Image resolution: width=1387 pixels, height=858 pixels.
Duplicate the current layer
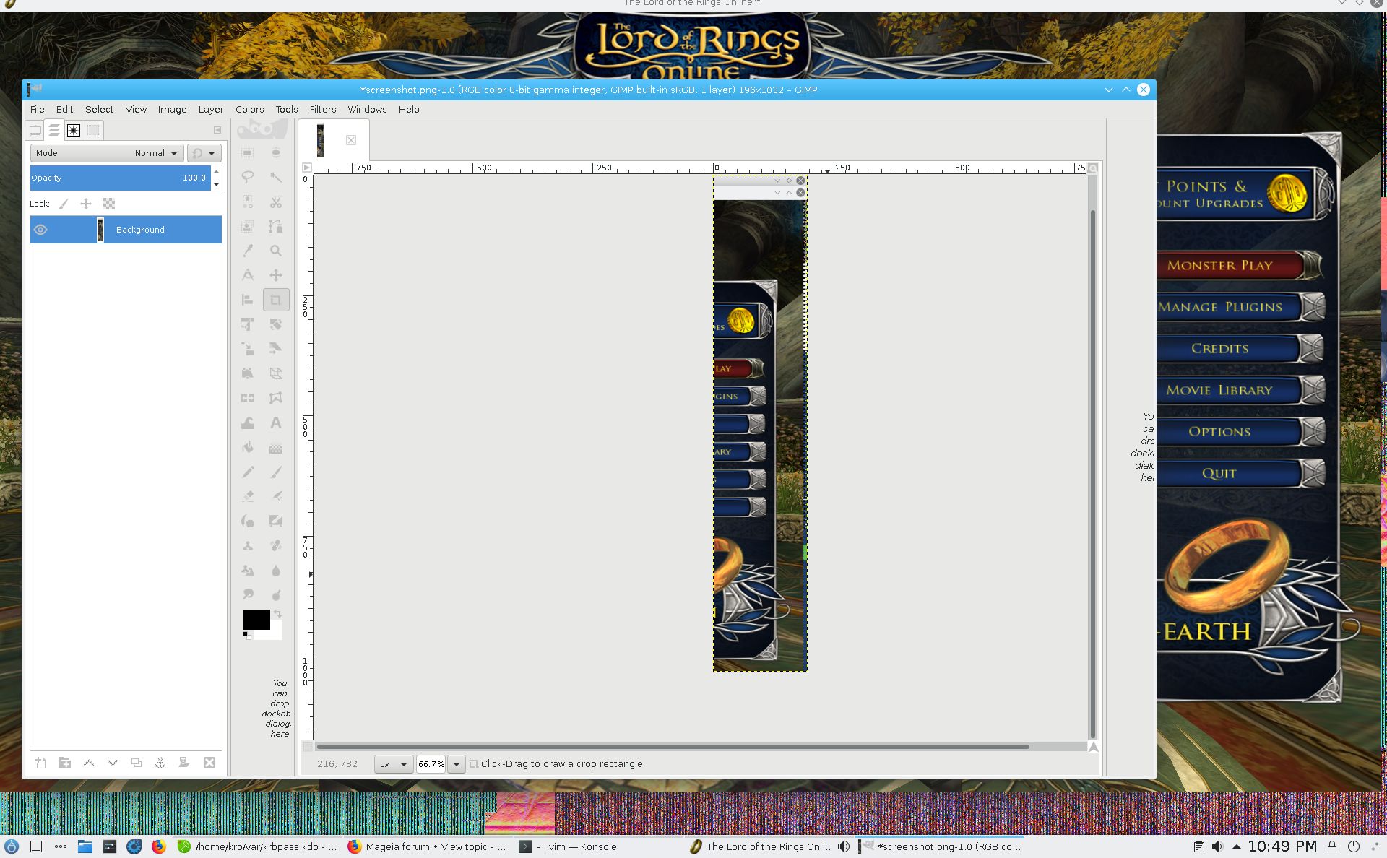pos(137,763)
